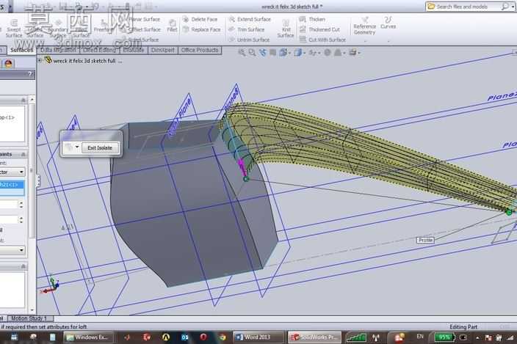
Task: Switch to the Evaluate tab
Action: (x=134, y=50)
